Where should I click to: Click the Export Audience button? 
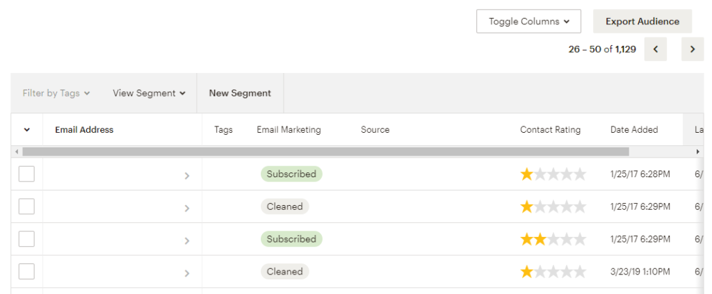point(642,22)
